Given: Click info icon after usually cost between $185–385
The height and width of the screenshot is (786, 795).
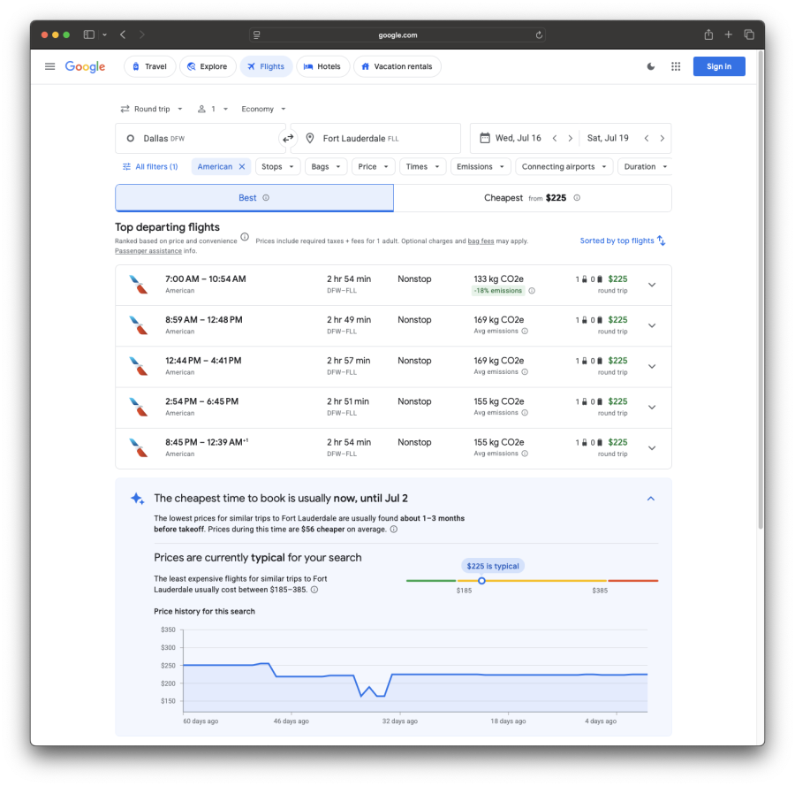Looking at the screenshot, I should (314, 590).
